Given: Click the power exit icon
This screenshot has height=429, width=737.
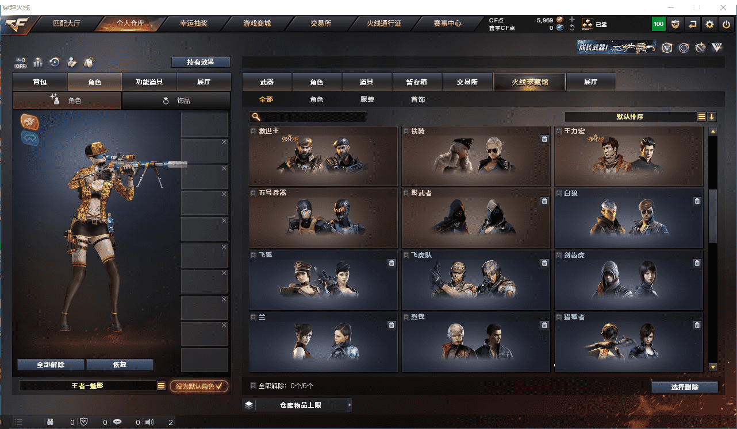Looking at the screenshot, I should click(727, 24).
